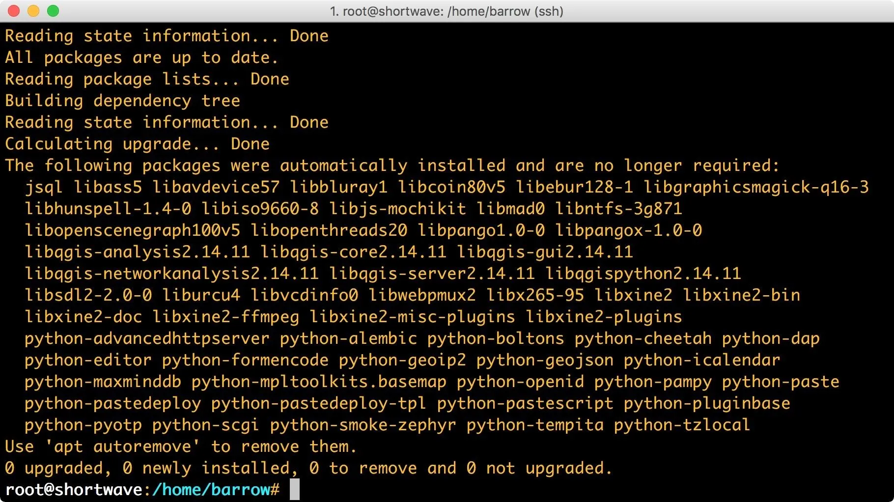Click package name 'python-boltons'
The width and height of the screenshot is (894, 502).
(x=496, y=338)
